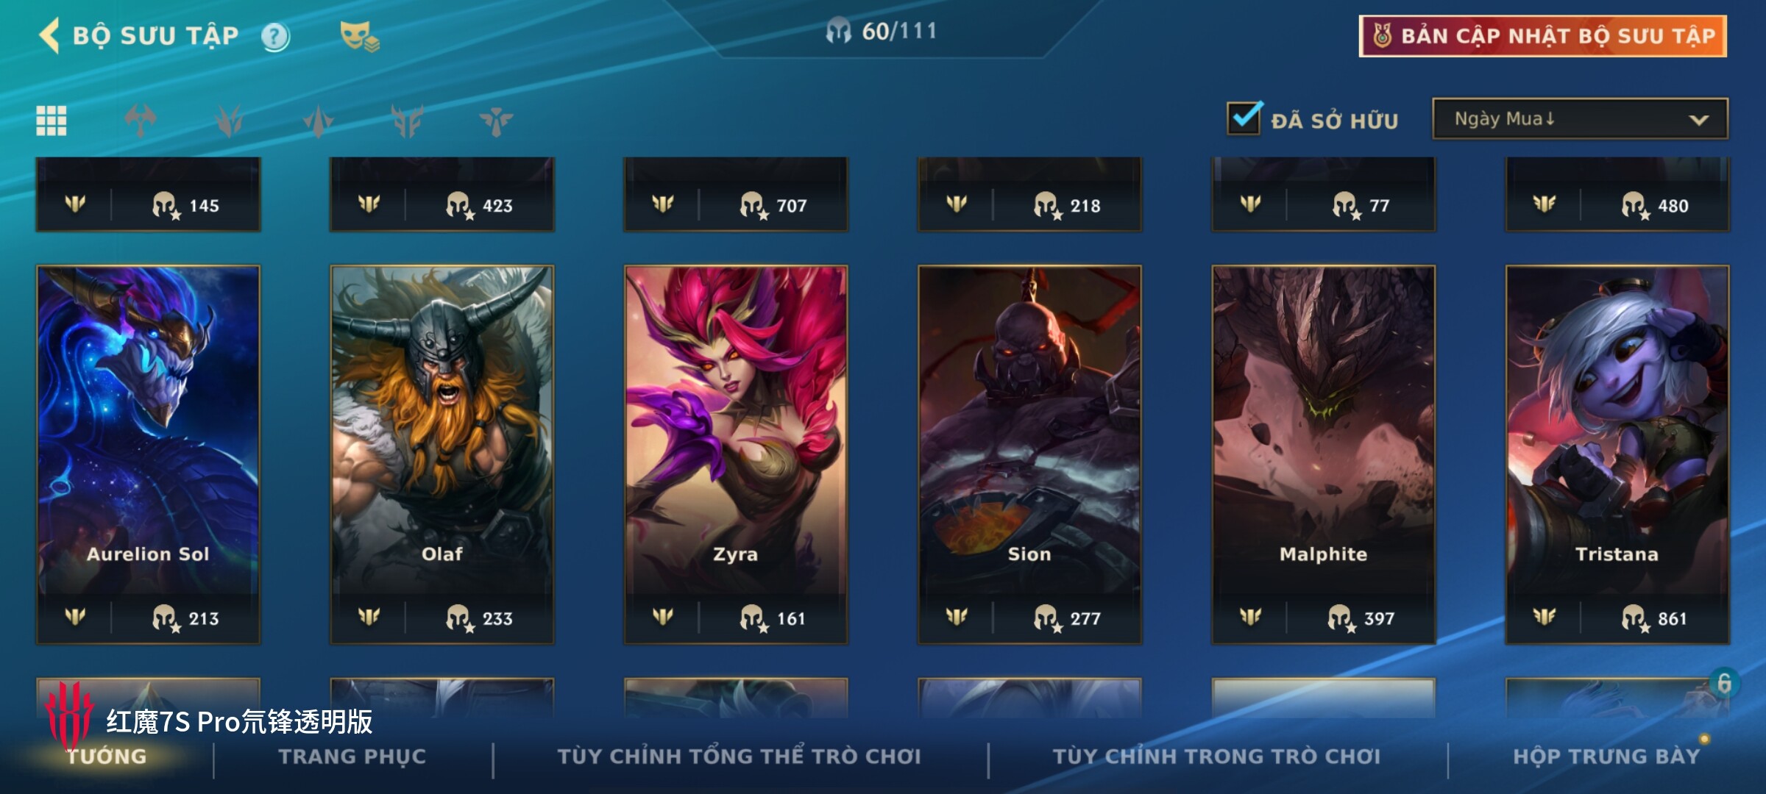Click BẢN CẬP NHẬT BỘ SƯU TẬP button
The height and width of the screenshot is (794, 1766).
click(x=1543, y=36)
